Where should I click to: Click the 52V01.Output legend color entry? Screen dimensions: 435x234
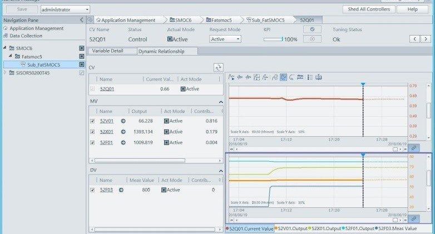point(289,228)
